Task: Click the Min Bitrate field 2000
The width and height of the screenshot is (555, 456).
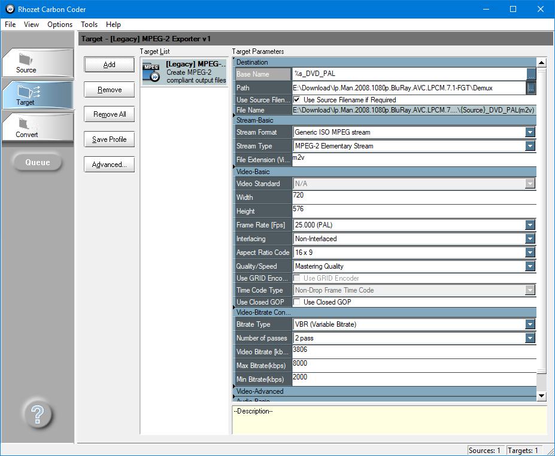Action: (x=414, y=379)
